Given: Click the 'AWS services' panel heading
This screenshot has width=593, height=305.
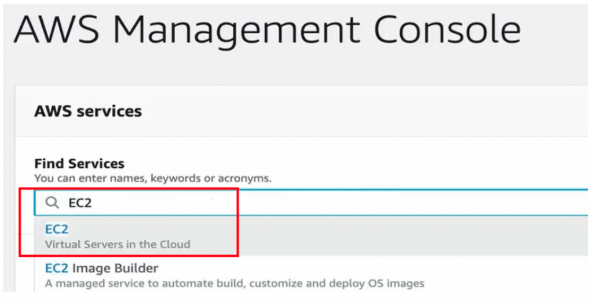Looking at the screenshot, I should coord(88,111).
